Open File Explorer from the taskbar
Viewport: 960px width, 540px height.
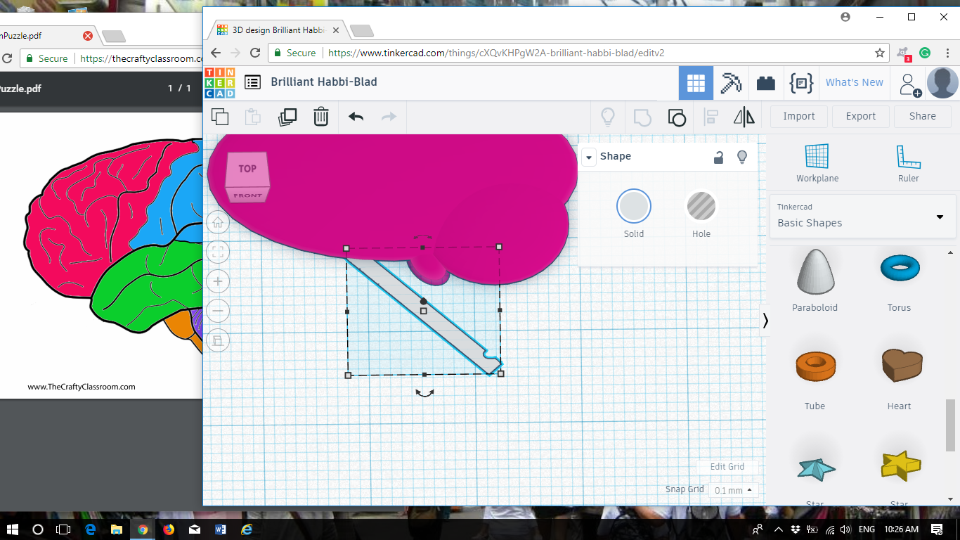(x=116, y=529)
